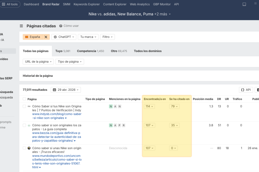Click the display monitor icon in top bar

pyautogui.click(x=244, y=4)
